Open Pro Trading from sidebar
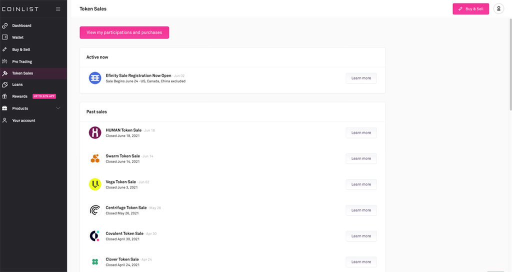 point(22,61)
